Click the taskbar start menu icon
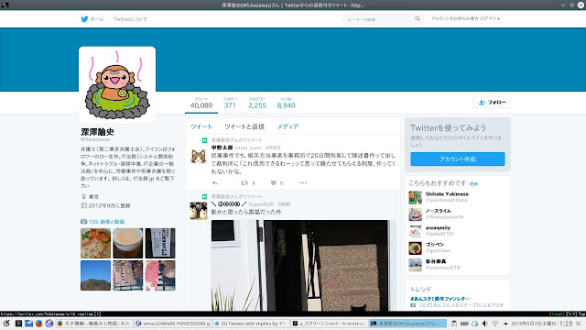Screen dimensions: 586x330 6,324
